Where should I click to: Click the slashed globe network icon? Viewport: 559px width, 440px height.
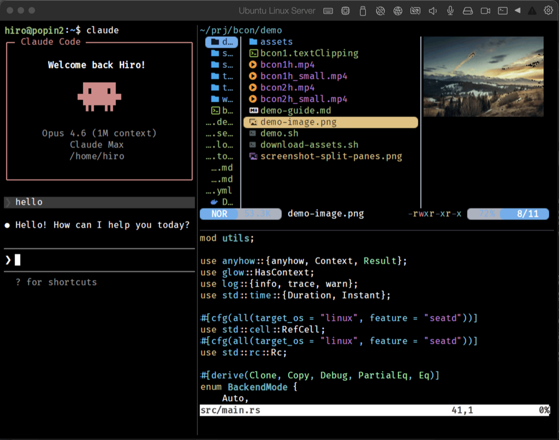[x=381, y=11]
